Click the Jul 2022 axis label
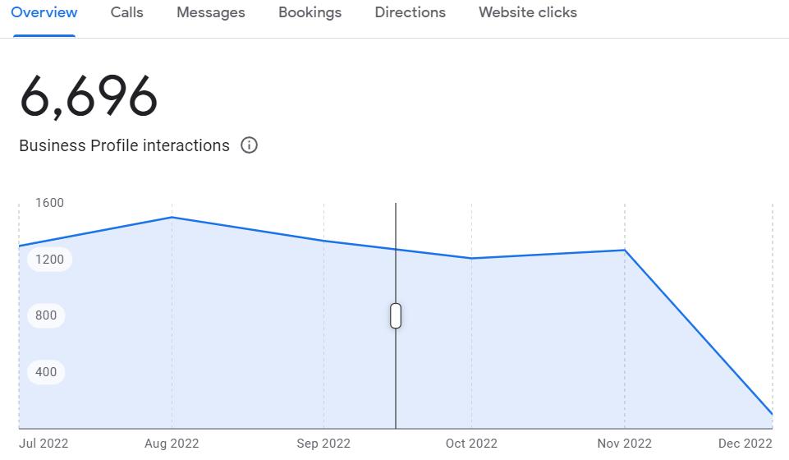 [44, 444]
